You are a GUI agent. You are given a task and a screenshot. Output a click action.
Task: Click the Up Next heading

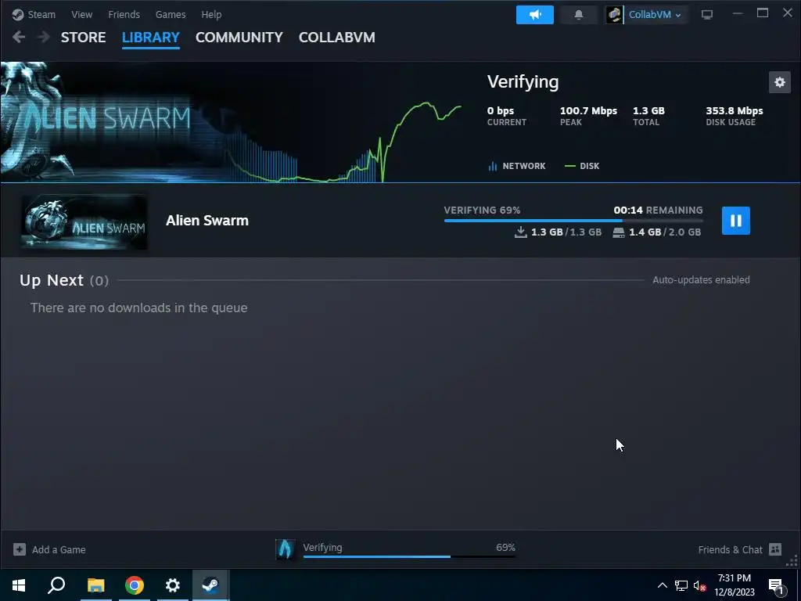click(x=52, y=280)
